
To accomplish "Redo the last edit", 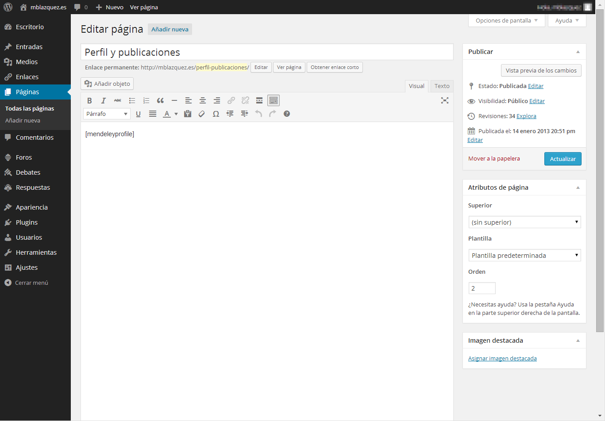I will 273,114.
